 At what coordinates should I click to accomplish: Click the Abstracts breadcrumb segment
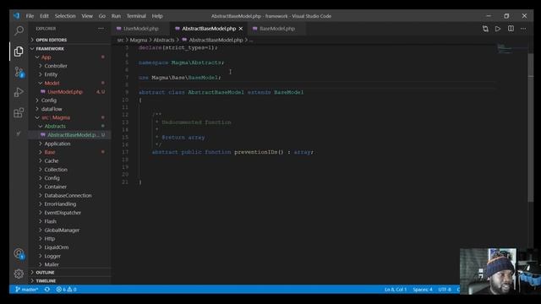(164, 40)
